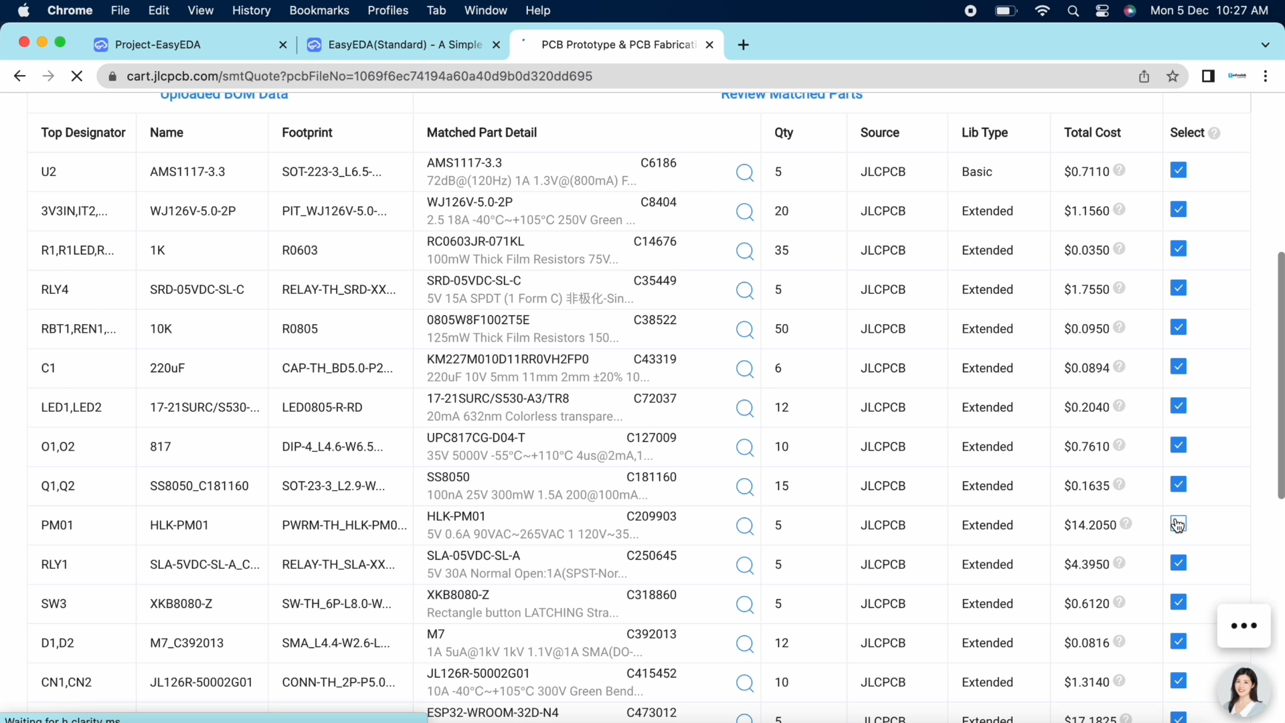Click the cart.jlcpcb.com address bar
This screenshot has height=723, width=1285.
616,76
